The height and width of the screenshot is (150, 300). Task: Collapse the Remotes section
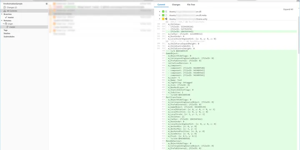(x=2, y=20)
